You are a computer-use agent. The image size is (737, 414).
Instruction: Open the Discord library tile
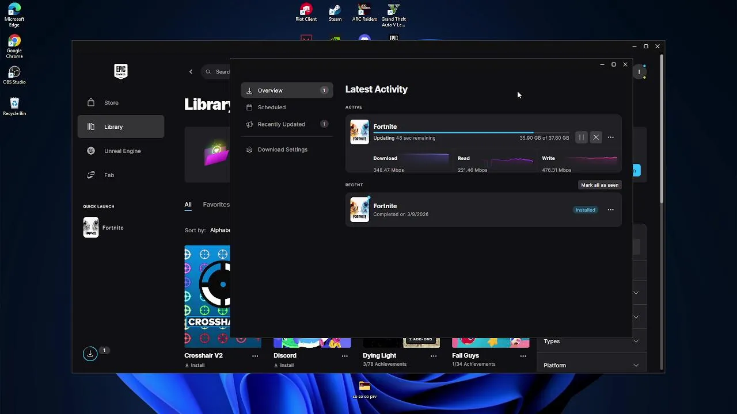click(x=312, y=343)
